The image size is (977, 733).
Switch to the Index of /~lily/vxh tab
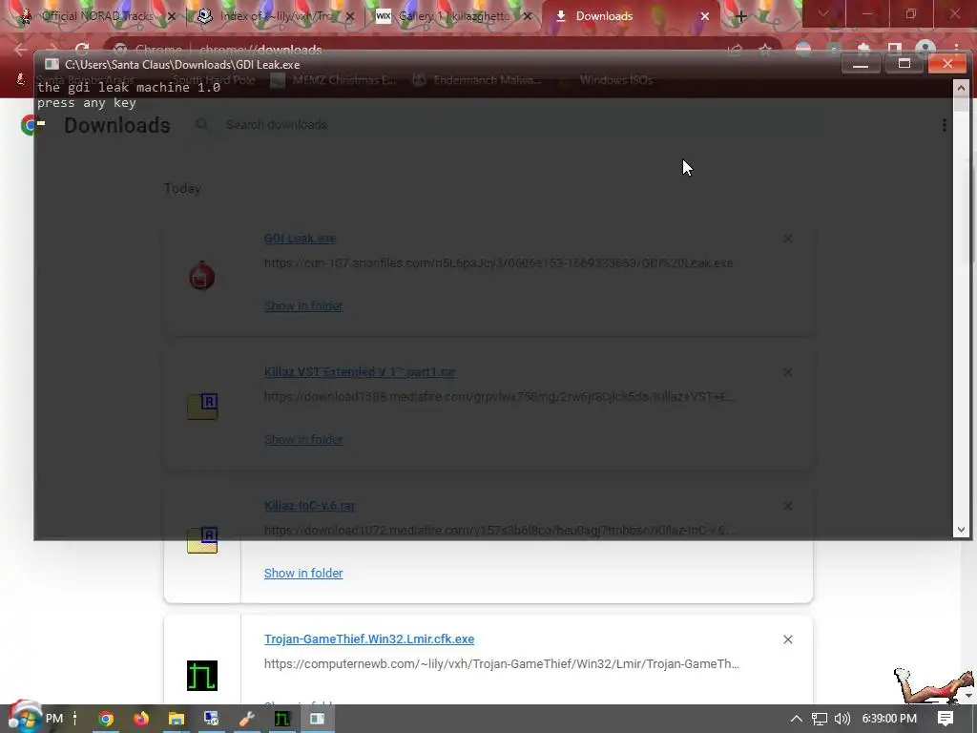[x=276, y=16]
